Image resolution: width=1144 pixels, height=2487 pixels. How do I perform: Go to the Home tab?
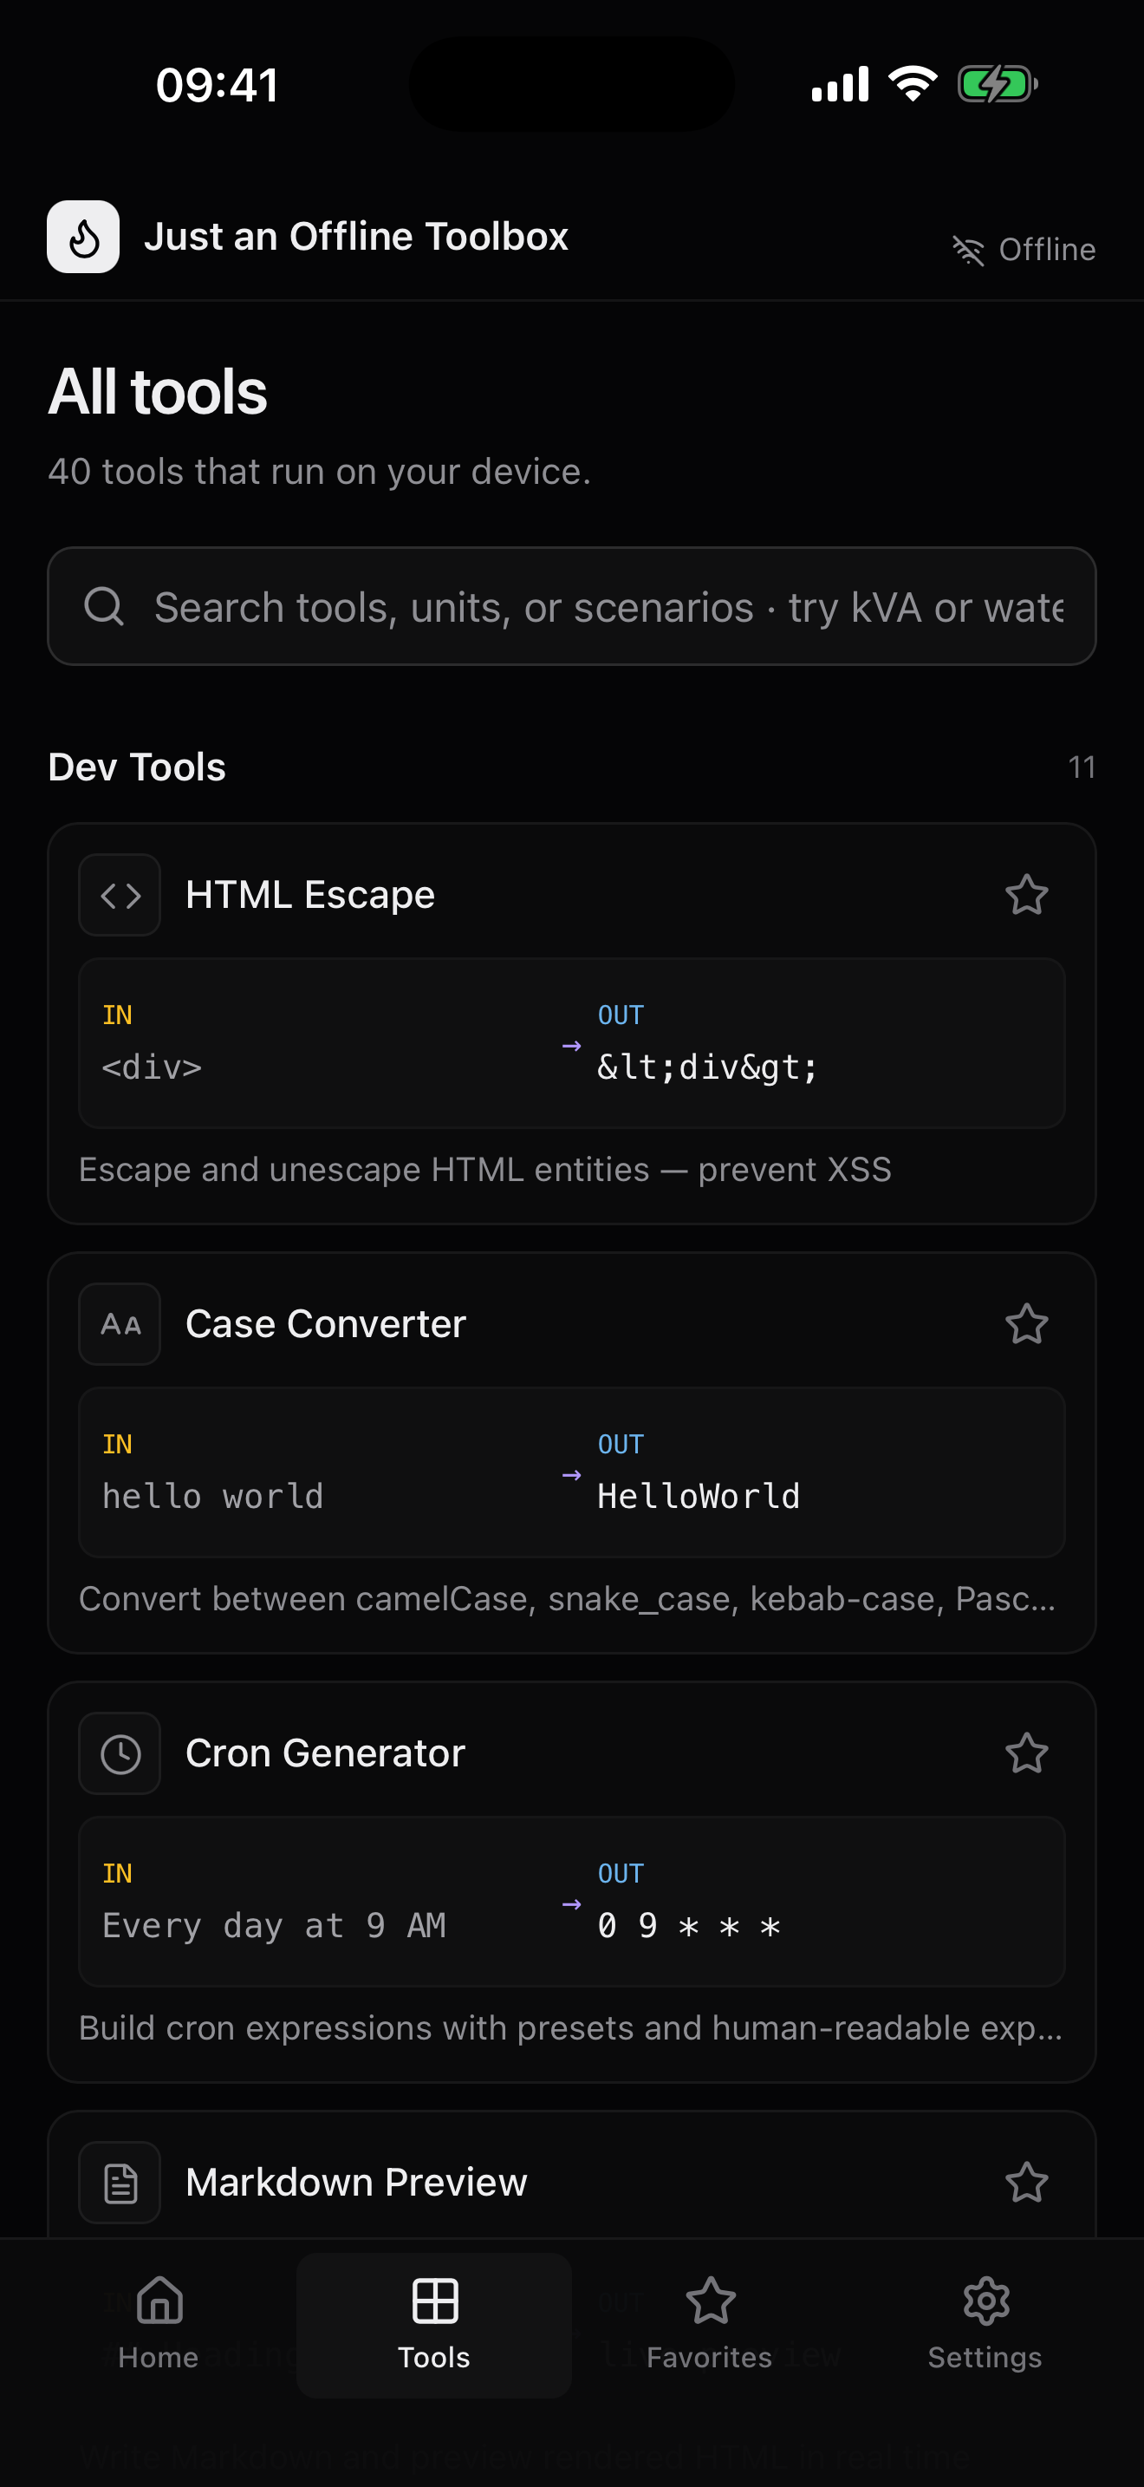coord(159,2325)
